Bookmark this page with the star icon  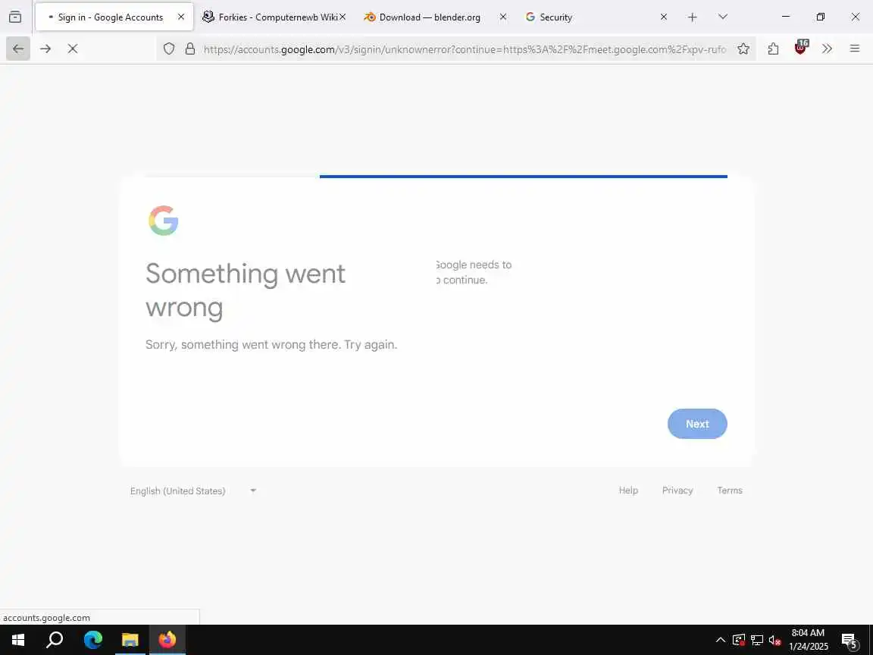743,49
